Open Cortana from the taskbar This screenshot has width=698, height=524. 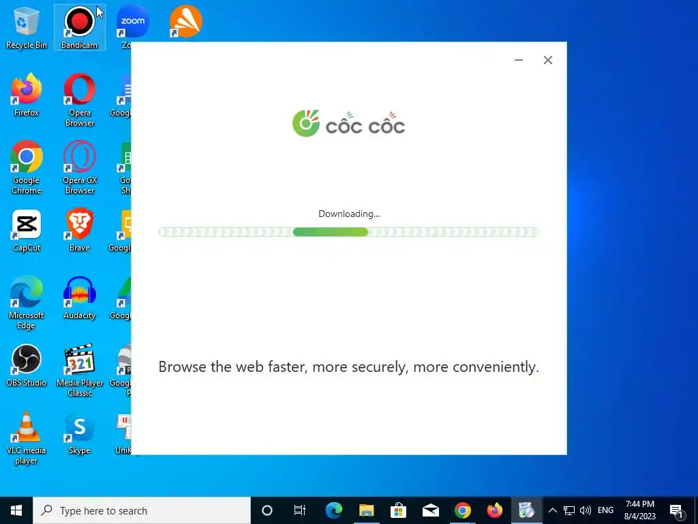267,510
